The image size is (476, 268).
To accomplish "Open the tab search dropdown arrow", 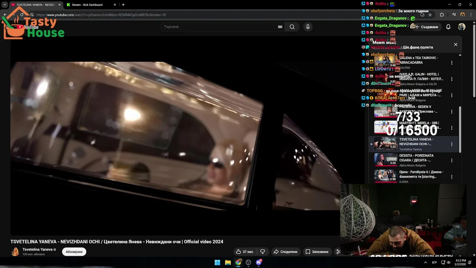I will tap(5, 5).
